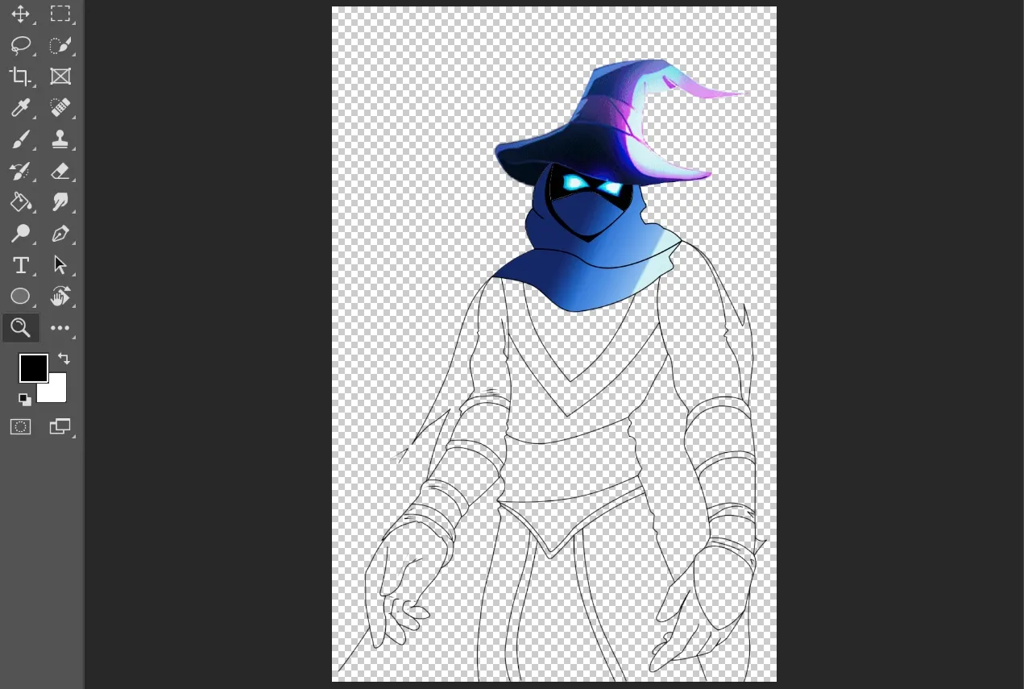Image resolution: width=1024 pixels, height=689 pixels.
Task: Select the Crop tool
Action: click(x=20, y=77)
